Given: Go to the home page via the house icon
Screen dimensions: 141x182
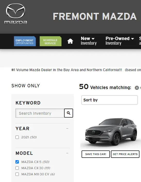Looking at the screenshot, I should [x=70, y=41].
